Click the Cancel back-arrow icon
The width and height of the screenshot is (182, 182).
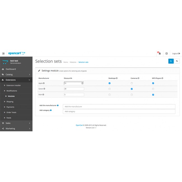(x=177, y=61)
